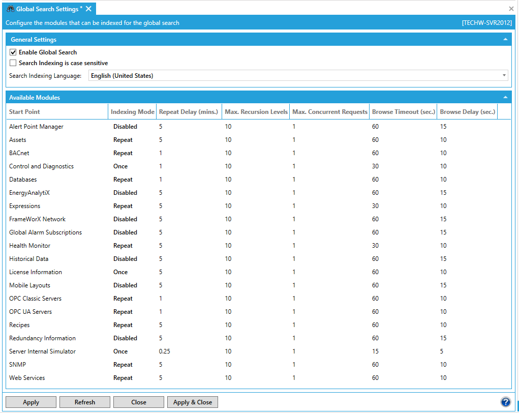The width and height of the screenshot is (519, 413).
Task: Collapse the General Settings section
Action: click(x=505, y=39)
